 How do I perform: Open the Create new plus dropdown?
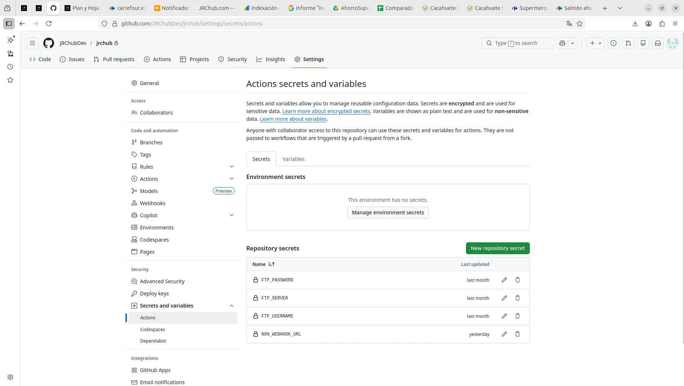(595, 43)
